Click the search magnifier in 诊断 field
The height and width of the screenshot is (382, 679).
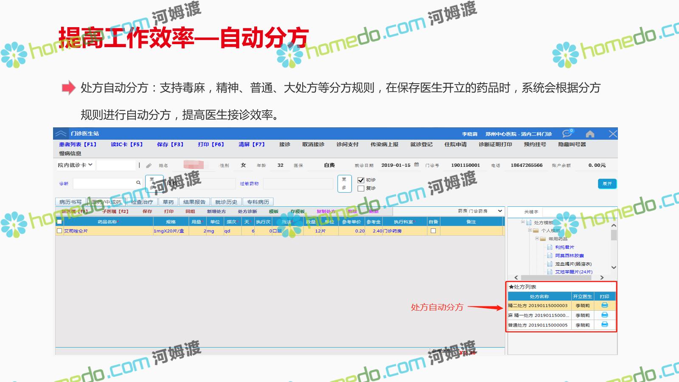(x=138, y=183)
